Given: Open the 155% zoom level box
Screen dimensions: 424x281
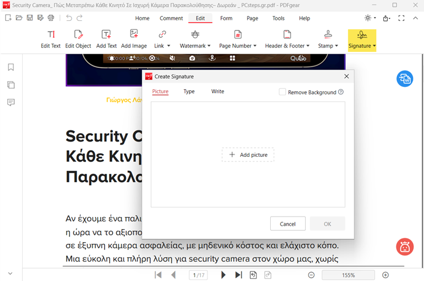Looking at the screenshot, I should point(348,275).
